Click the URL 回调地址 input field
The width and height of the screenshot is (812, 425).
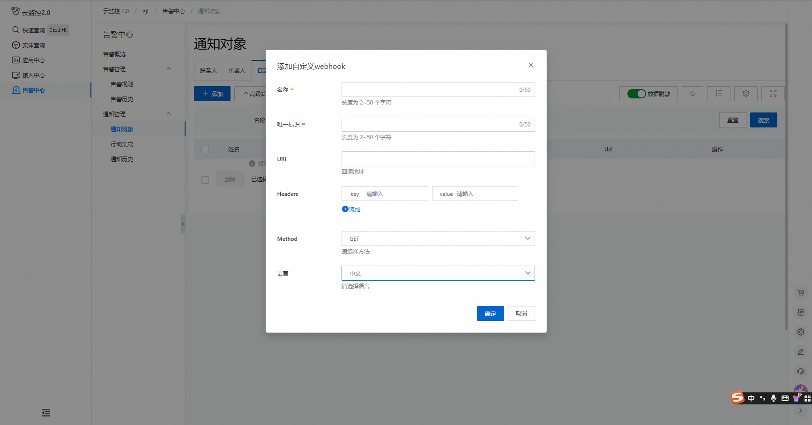coord(438,159)
